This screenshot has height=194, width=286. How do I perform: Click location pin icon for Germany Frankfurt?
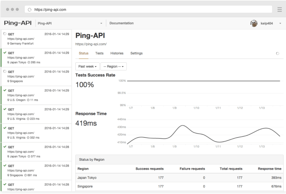pos(8,44)
